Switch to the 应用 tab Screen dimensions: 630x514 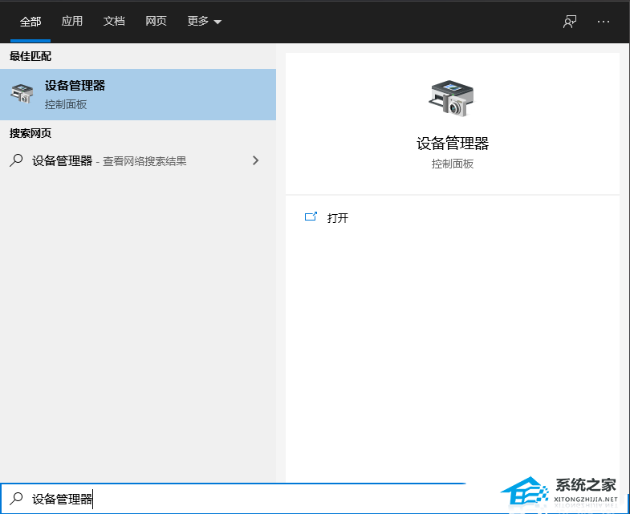coord(72,22)
